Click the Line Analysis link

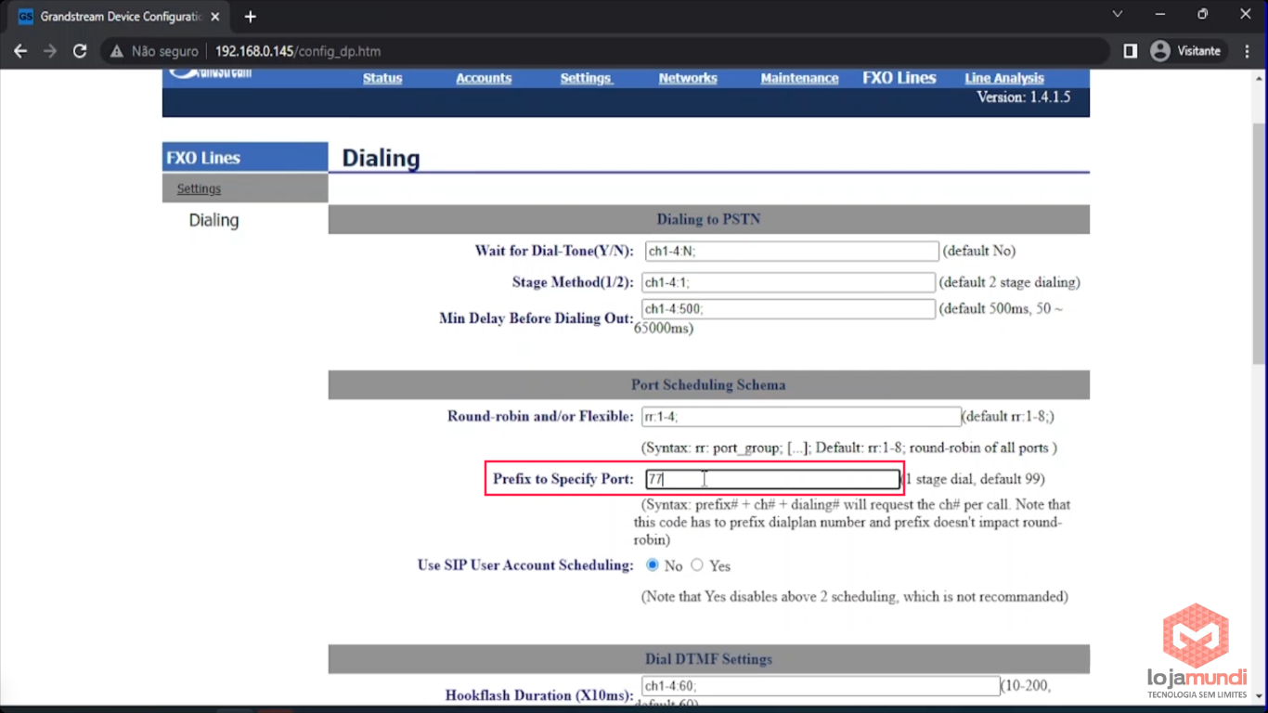(x=1004, y=79)
